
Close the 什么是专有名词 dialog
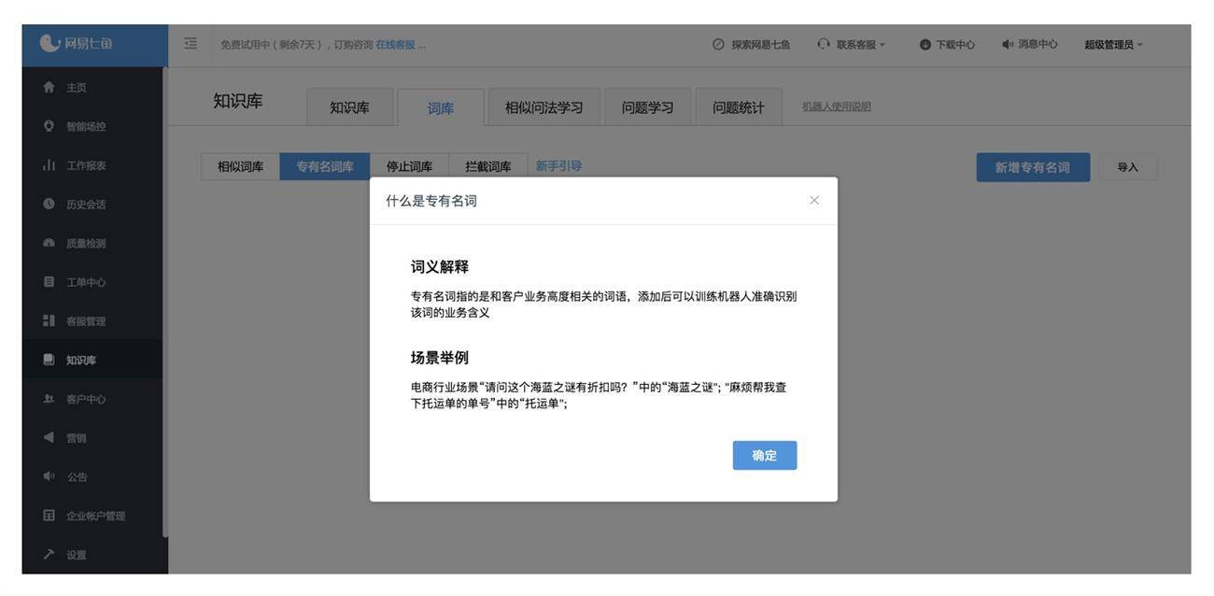[x=814, y=200]
